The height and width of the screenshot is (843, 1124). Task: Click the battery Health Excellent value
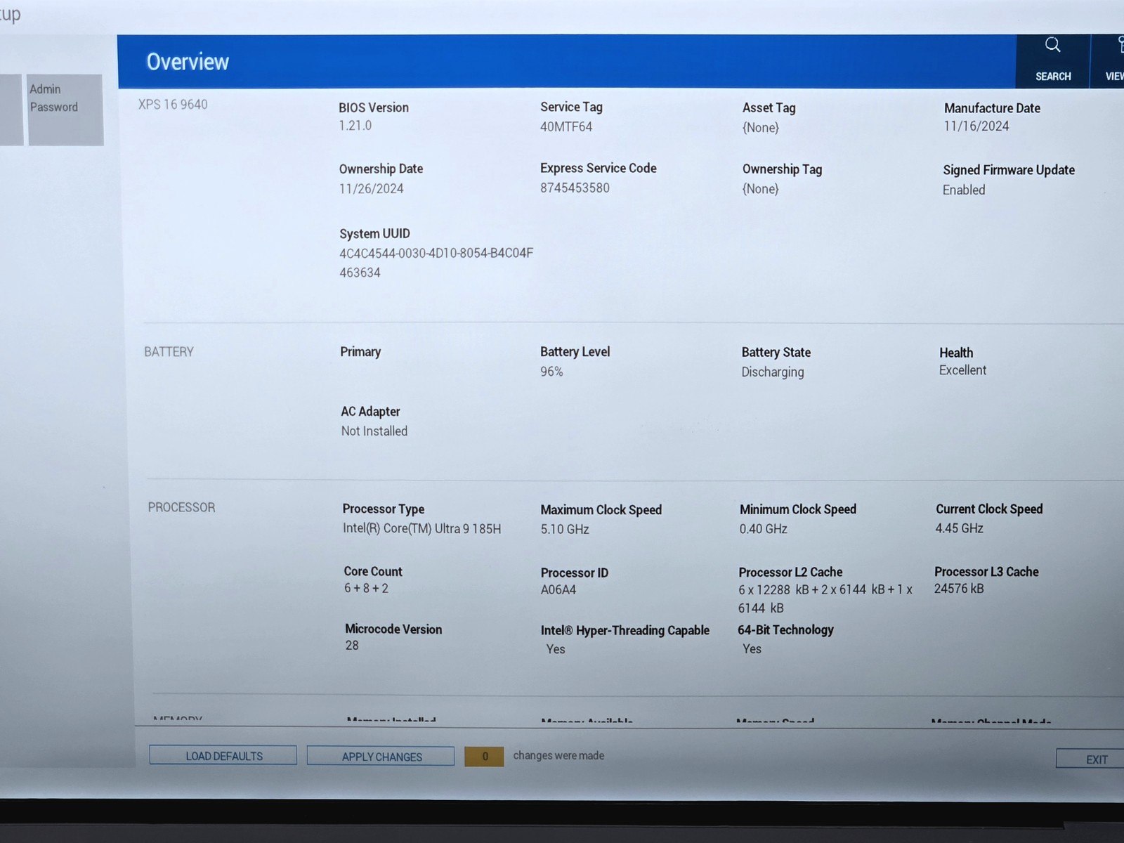point(962,370)
